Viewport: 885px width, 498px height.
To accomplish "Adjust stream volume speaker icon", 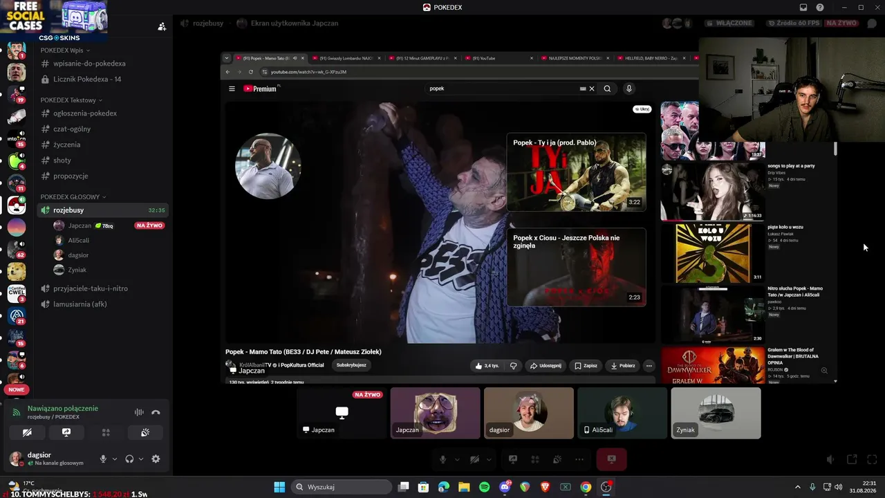I will click(830, 459).
